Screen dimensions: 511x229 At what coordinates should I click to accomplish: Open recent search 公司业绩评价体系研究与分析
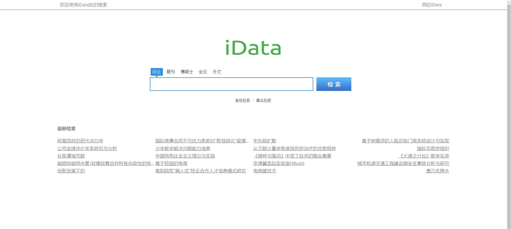pos(87,149)
